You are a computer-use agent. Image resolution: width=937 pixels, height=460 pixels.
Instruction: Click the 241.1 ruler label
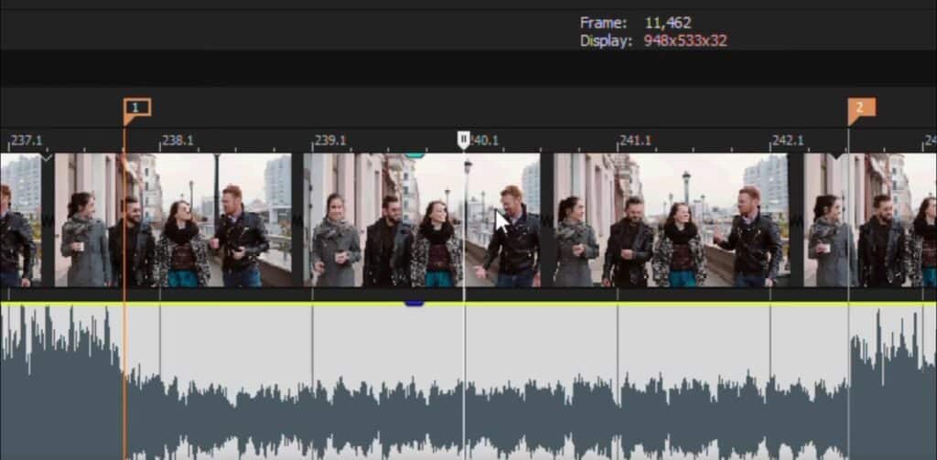click(635, 141)
